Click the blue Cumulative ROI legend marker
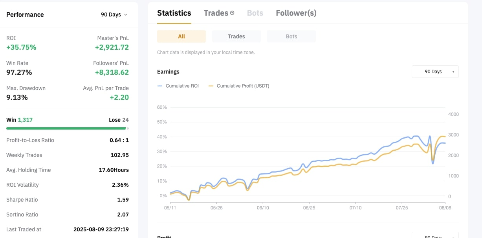The image size is (482, 238). pos(160,86)
